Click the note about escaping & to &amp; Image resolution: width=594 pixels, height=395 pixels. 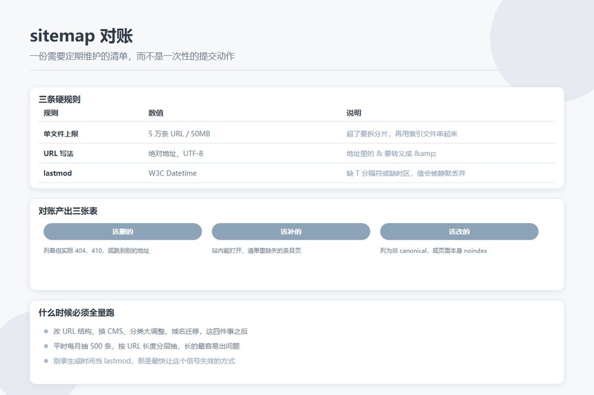pyautogui.click(x=391, y=153)
